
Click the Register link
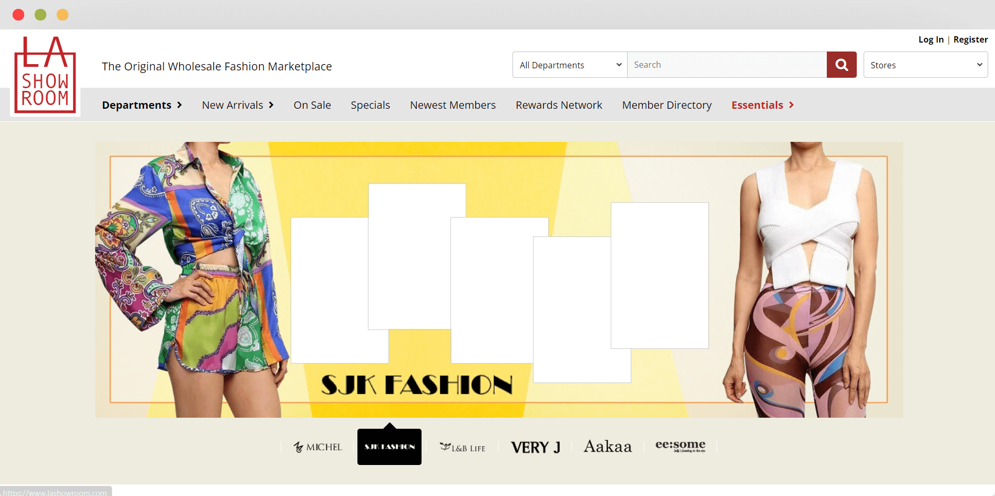click(970, 39)
